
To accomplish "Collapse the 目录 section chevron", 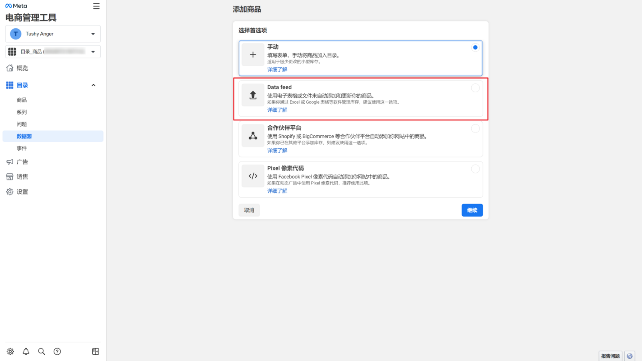I will point(93,85).
